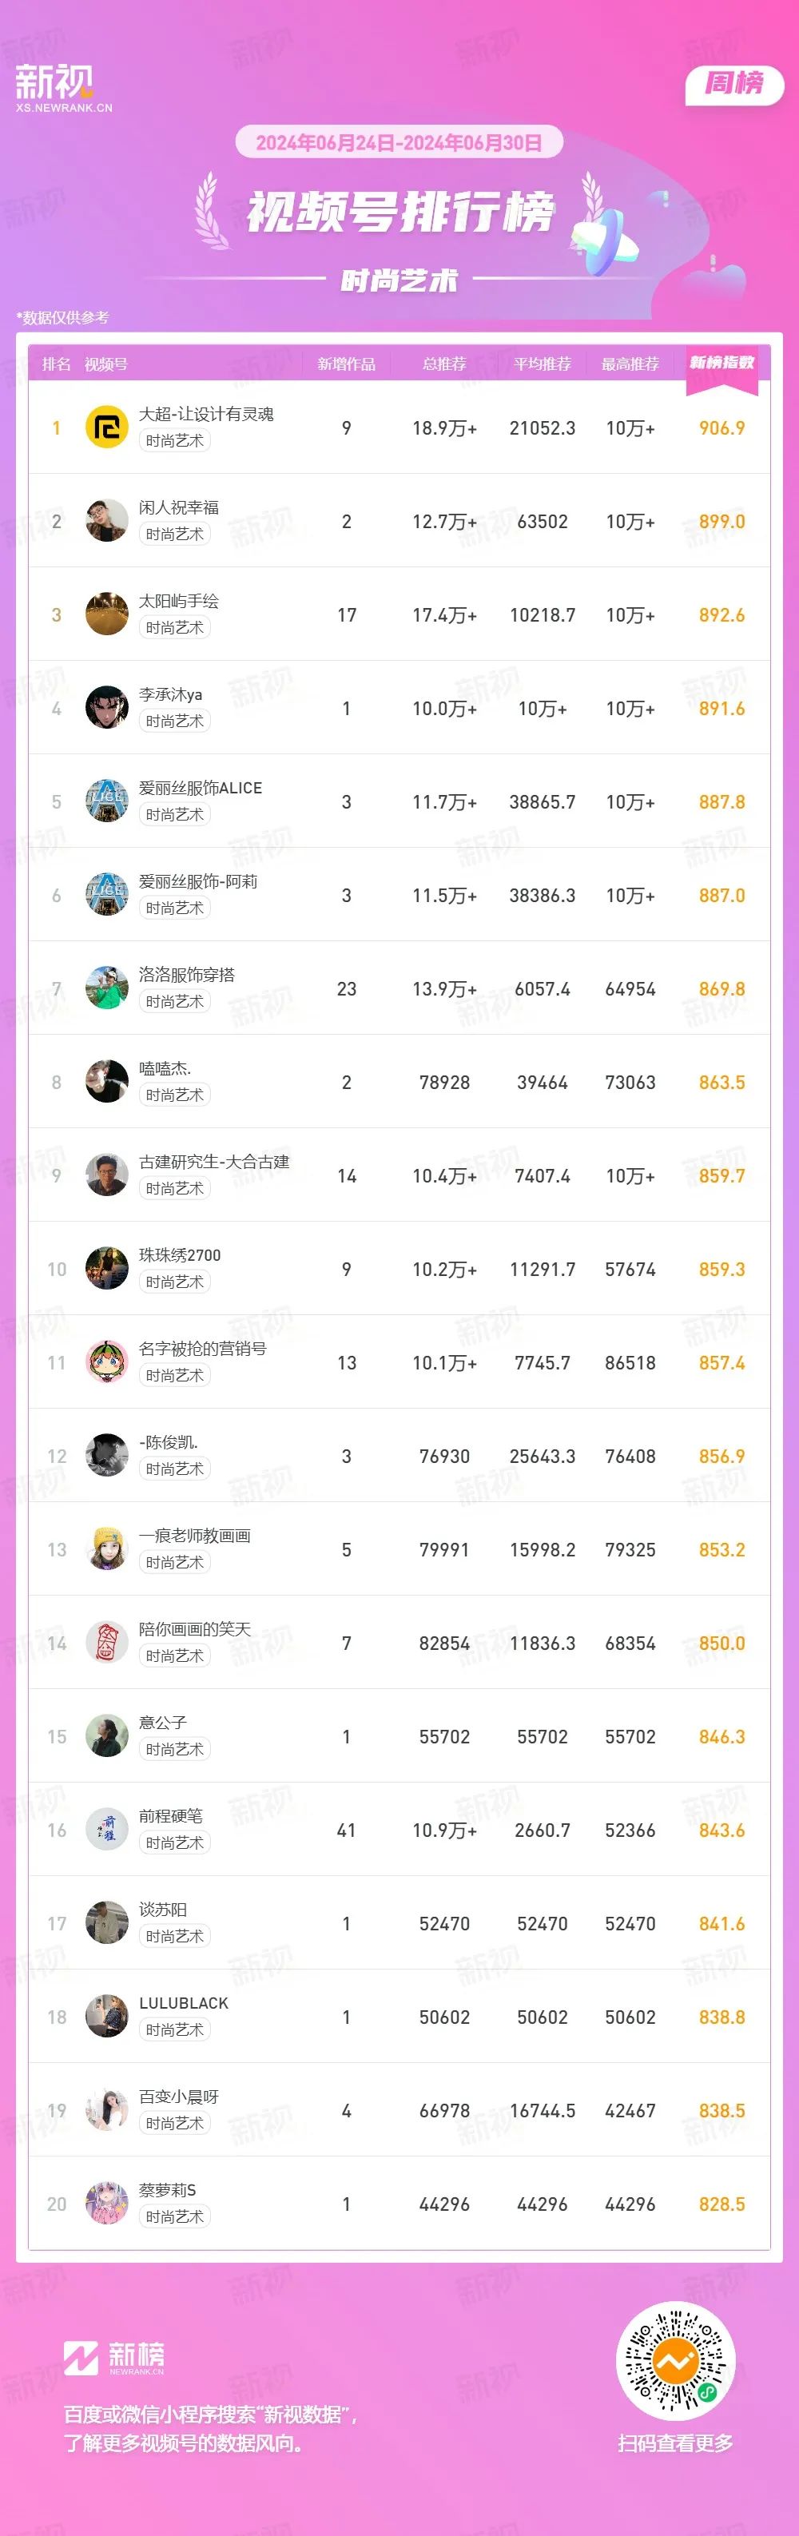Open avatar of 蔡萝莉S

click(x=106, y=2204)
